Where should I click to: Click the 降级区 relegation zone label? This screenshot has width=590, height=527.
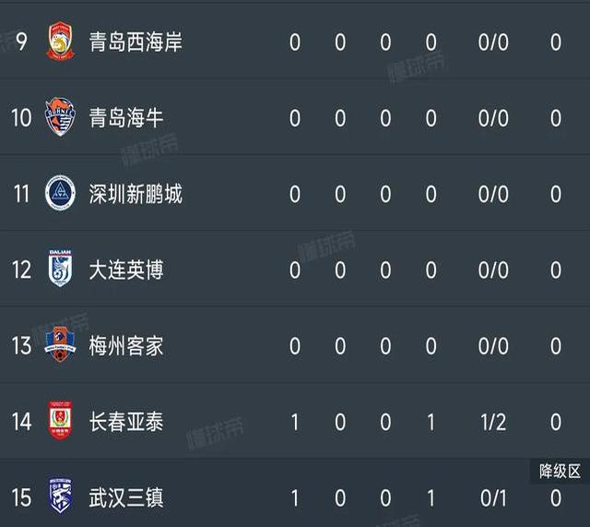[x=560, y=472]
